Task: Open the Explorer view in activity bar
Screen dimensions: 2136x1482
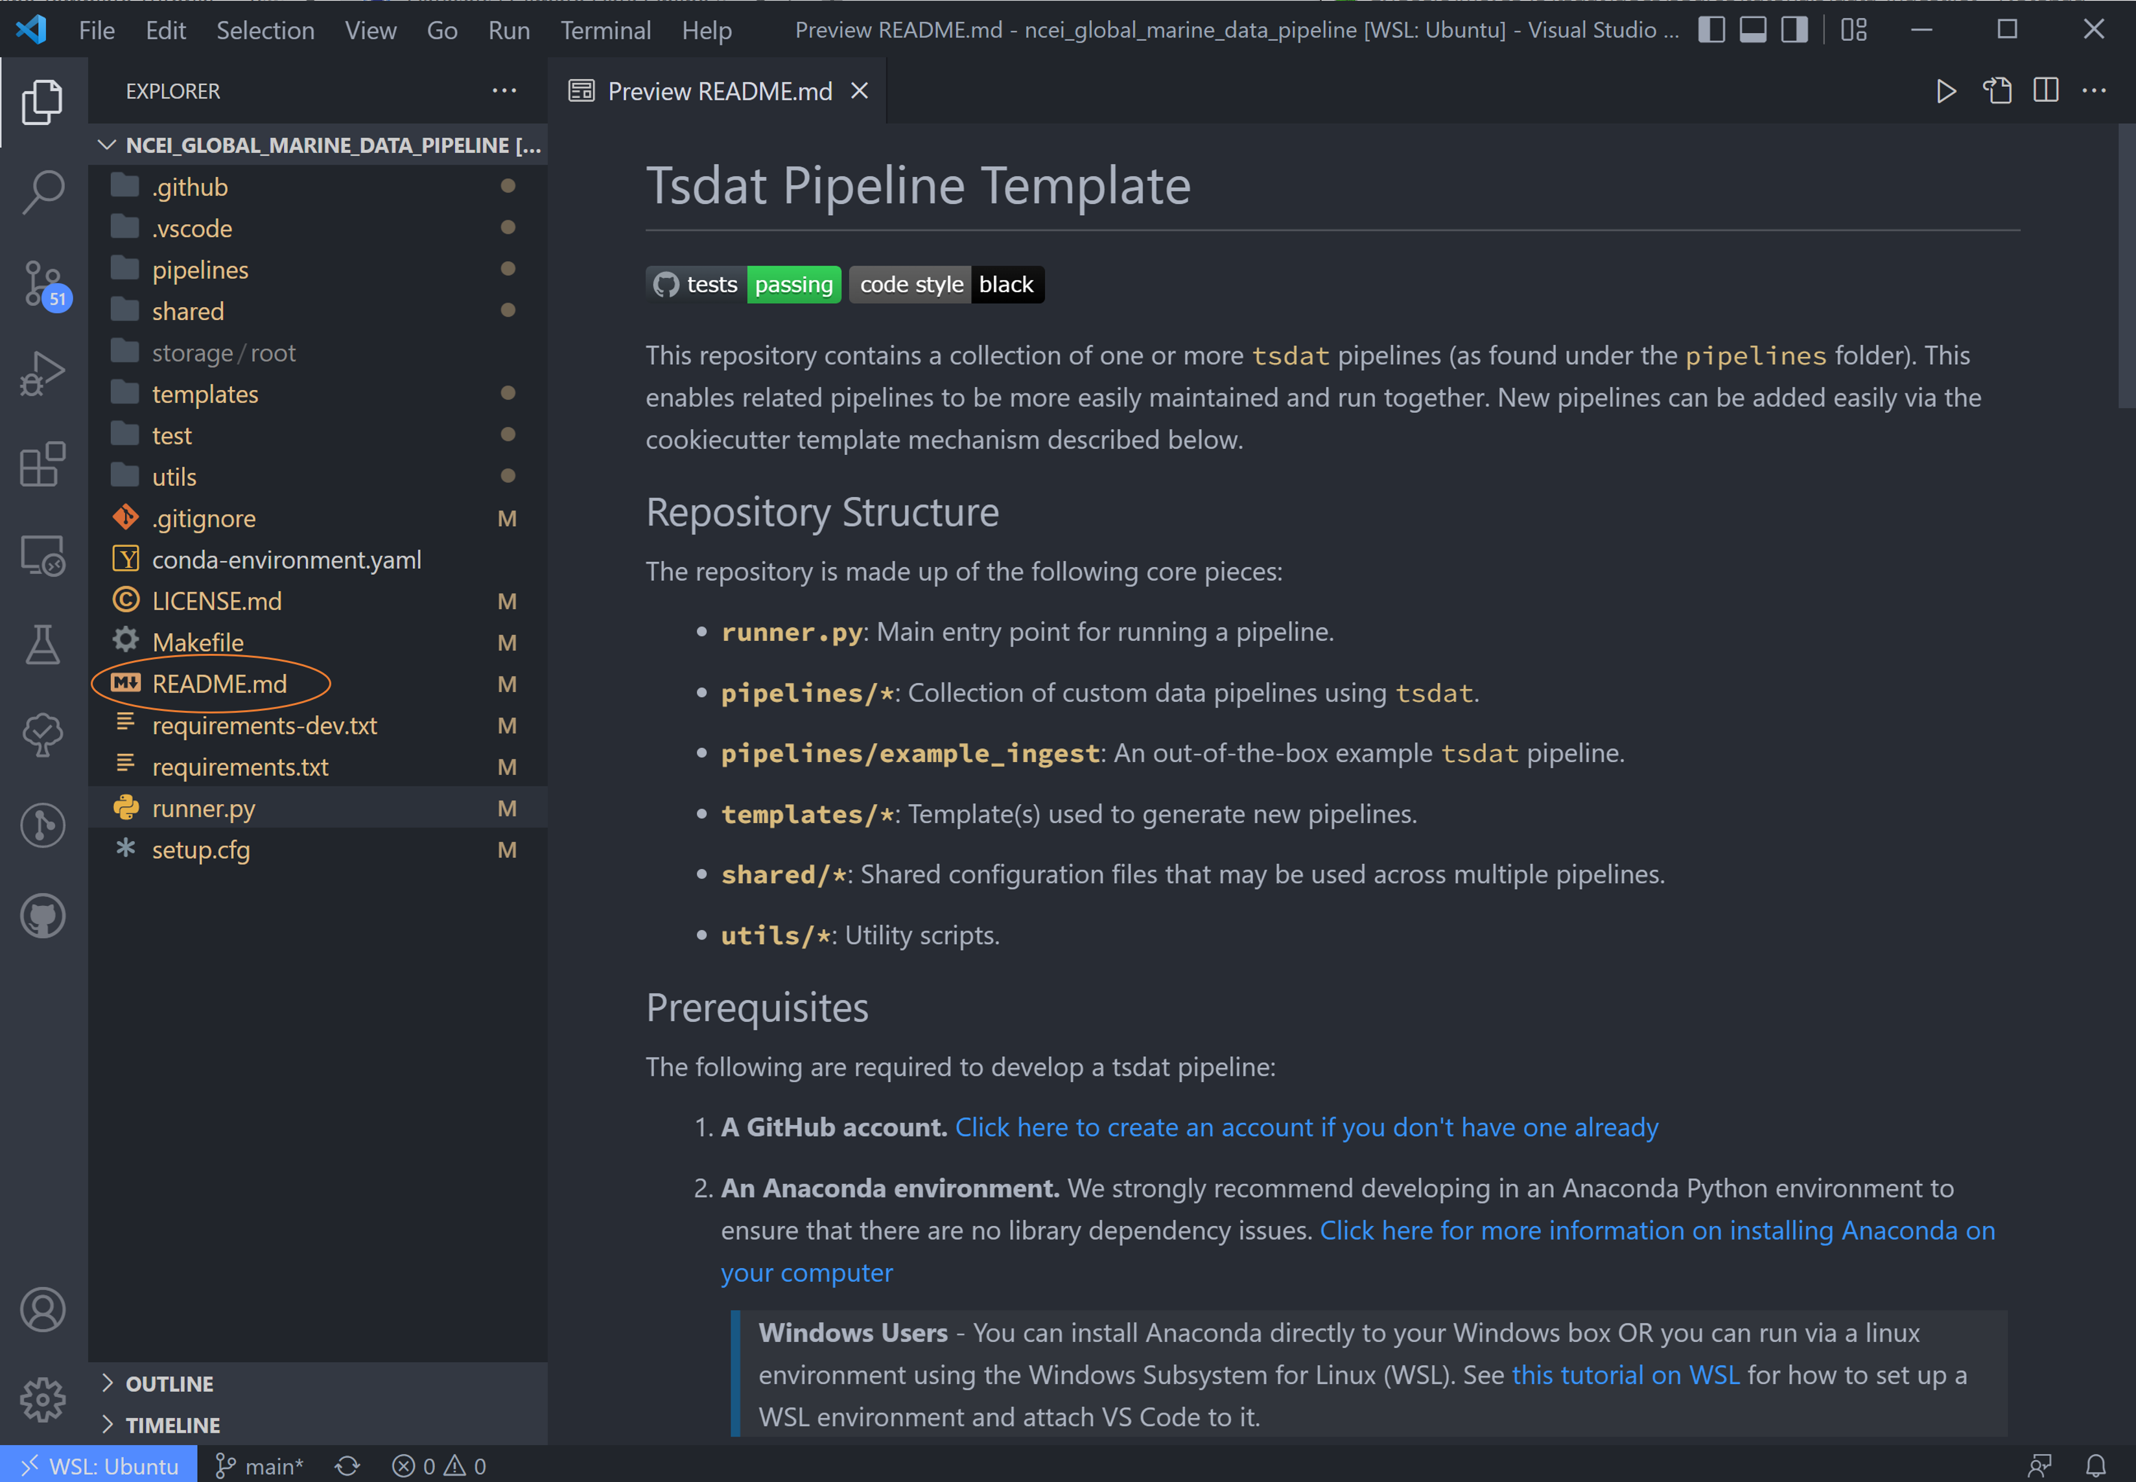Action: (43, 101)
